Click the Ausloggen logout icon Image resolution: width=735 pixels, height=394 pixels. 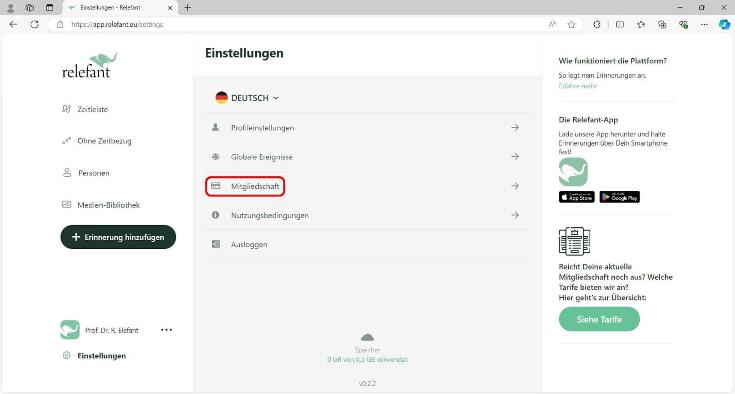click(215, 244)
